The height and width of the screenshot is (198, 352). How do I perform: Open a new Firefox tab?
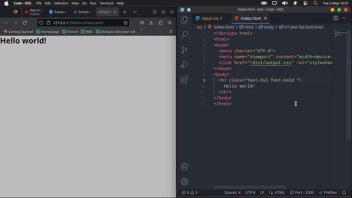click(x=125, y=12)
